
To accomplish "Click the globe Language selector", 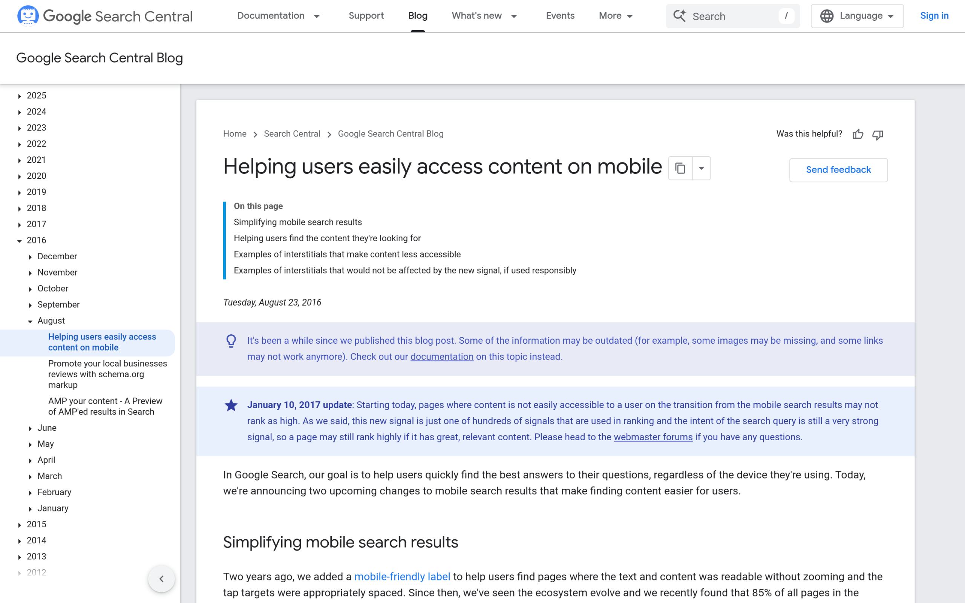I will pos(857,16).
